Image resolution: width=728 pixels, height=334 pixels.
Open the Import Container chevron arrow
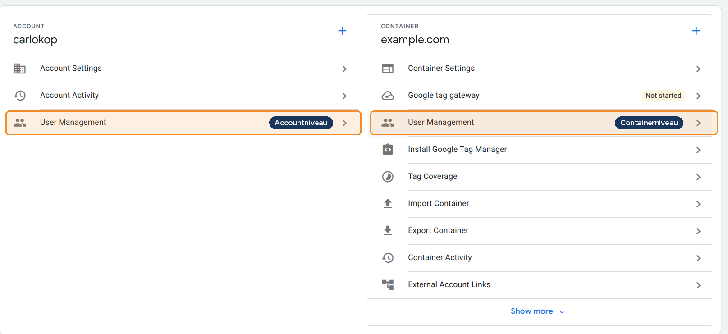pos(698,204)
